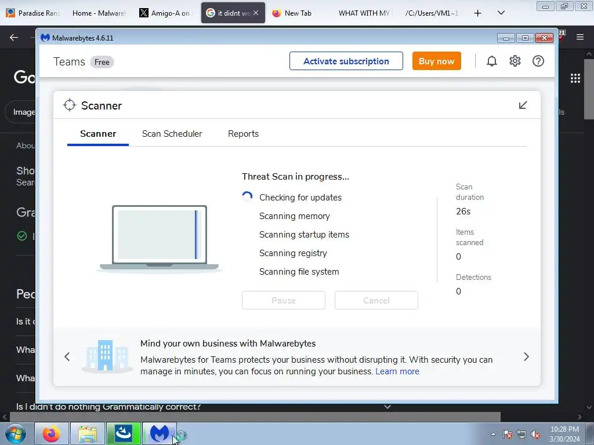Click the Action Center flag tray icon

[x=508, y=435]
